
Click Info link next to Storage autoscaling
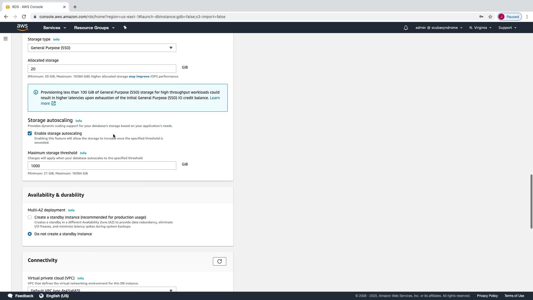79,121
